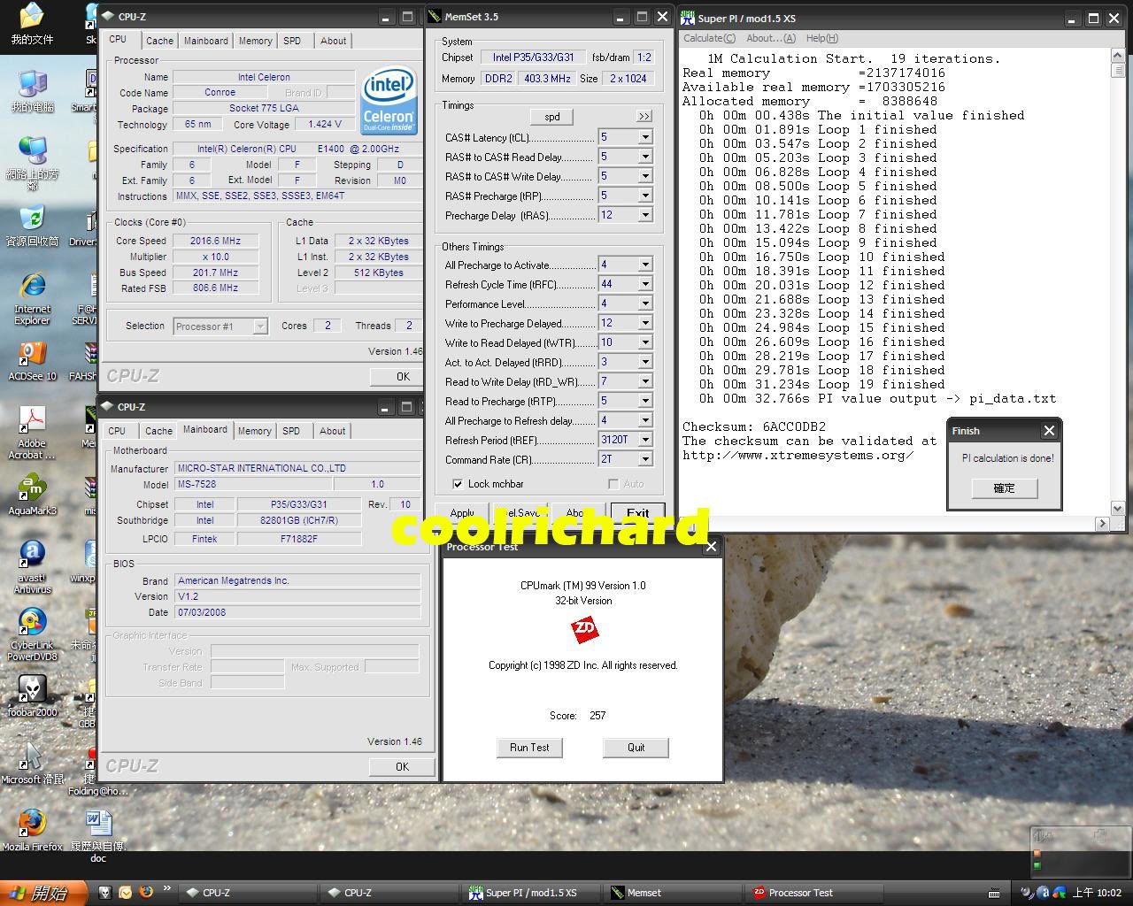Open My Documents folder icon
This screenshot has height=906, width=1133.
point(32,24)
